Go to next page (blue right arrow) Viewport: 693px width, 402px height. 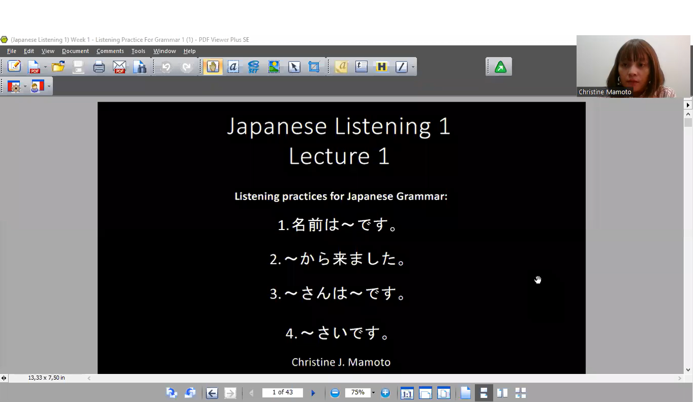click(313, 393)
